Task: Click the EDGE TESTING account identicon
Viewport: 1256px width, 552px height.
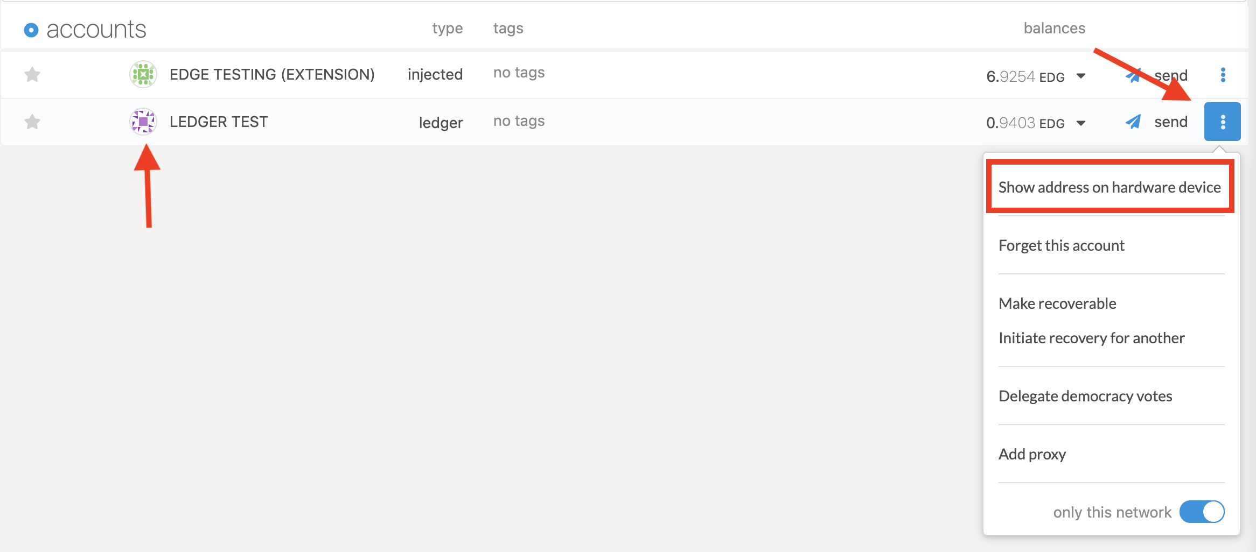Action: (143, 74)
